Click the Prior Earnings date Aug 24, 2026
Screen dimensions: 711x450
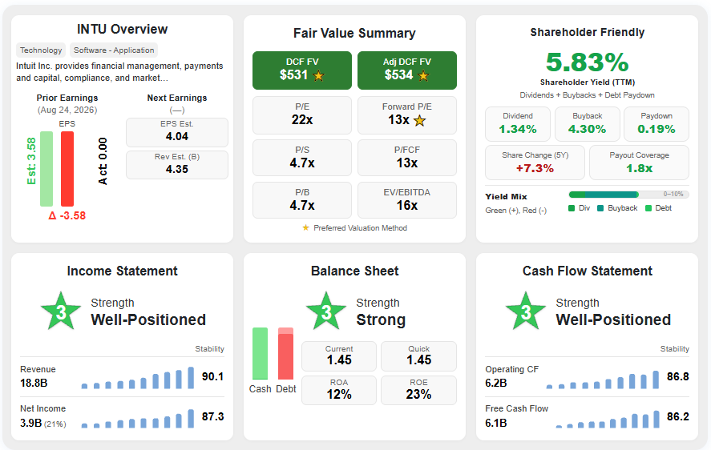click(x=67, y=110)
